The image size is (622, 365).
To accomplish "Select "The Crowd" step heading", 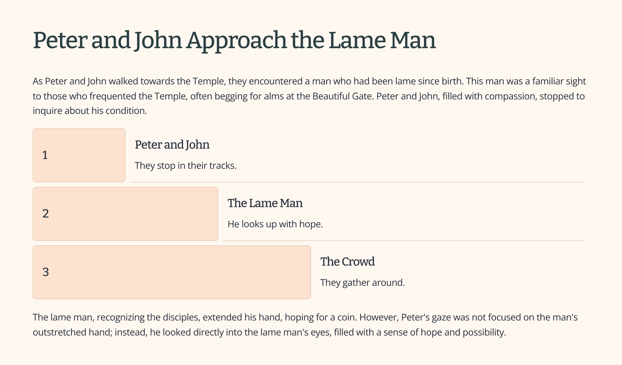I will (x=347, y=262).
